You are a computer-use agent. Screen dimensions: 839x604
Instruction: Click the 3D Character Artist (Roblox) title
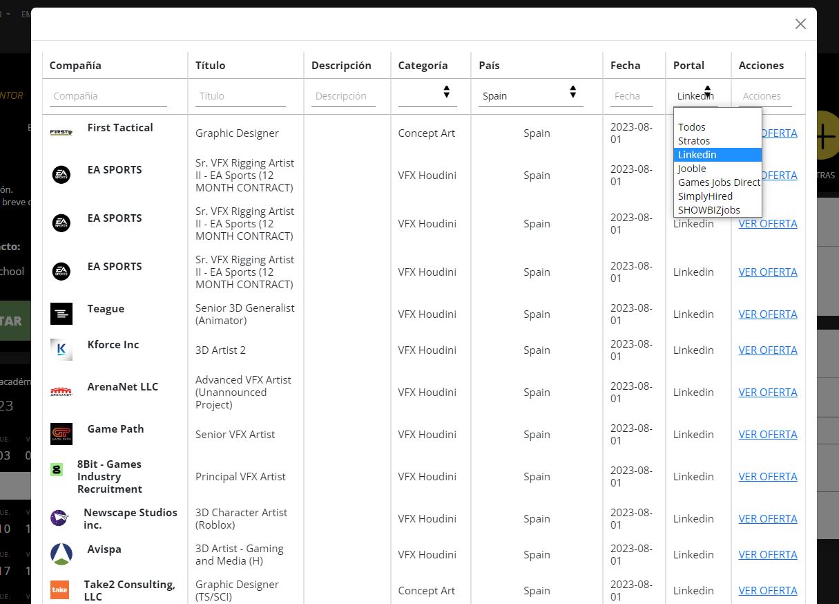241,518
